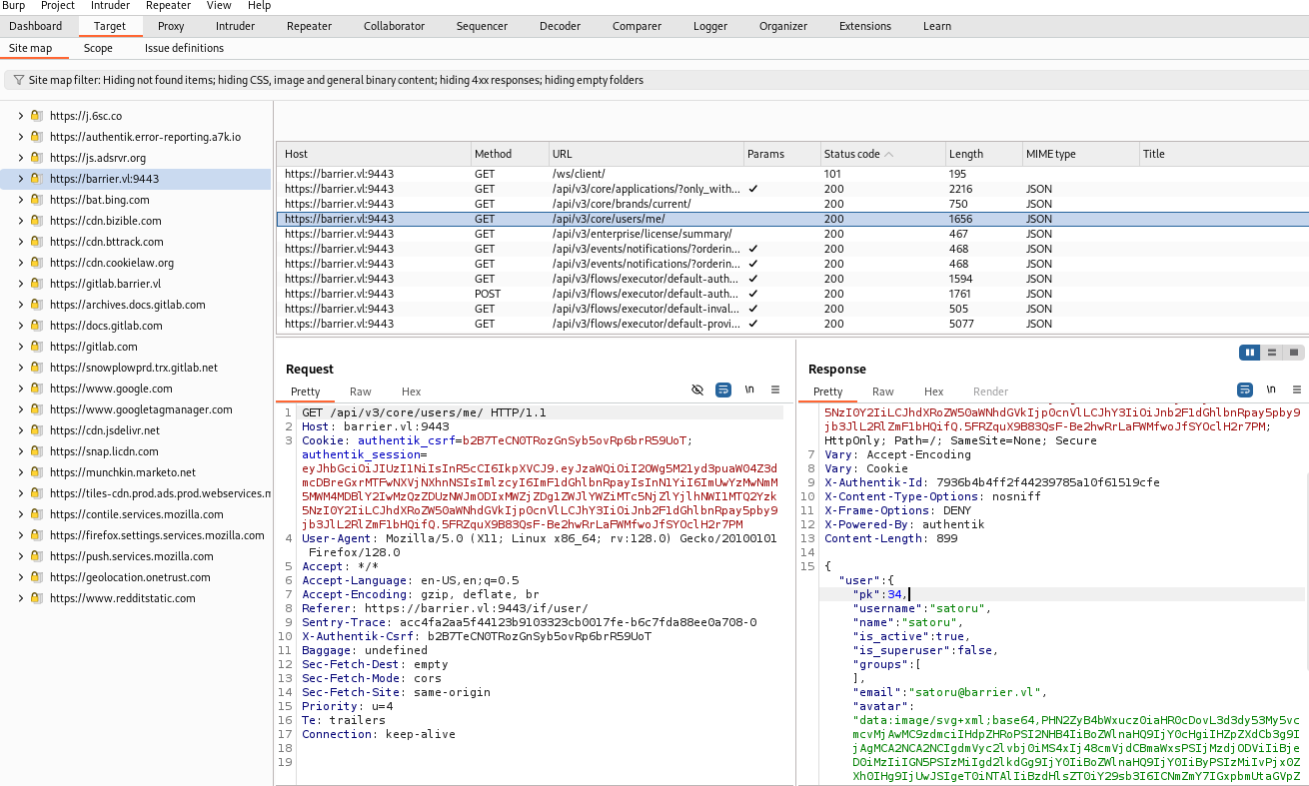Open the Intruder menu in menu bar
This screenshot has height=786, width=1309.
[110, 6]
